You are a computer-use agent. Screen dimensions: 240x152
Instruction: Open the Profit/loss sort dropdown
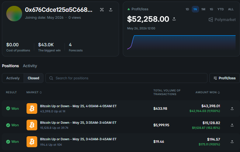click(225, 78)
